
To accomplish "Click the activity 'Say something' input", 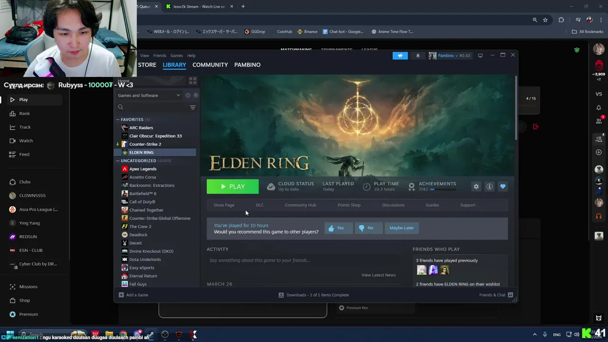I will (x=303, y=260).
